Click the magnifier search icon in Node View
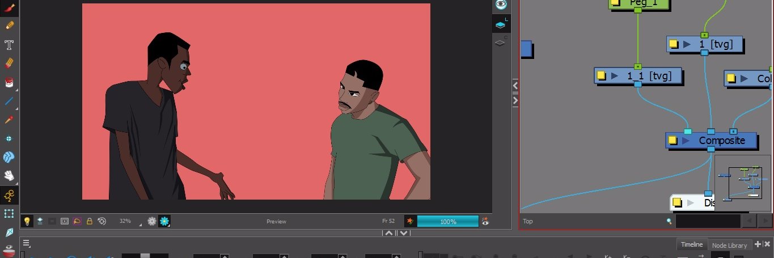This screenshot has height=258, width=774. (670, 221)
